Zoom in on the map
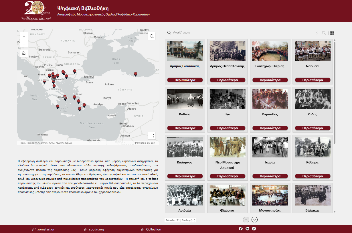The height and width of the screenshot is (233, 352). click(x=24, y=36)
